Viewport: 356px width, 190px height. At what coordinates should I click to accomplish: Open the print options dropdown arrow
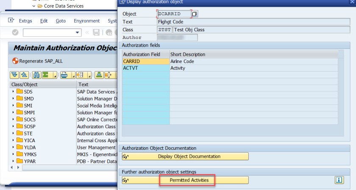(73, 75)
